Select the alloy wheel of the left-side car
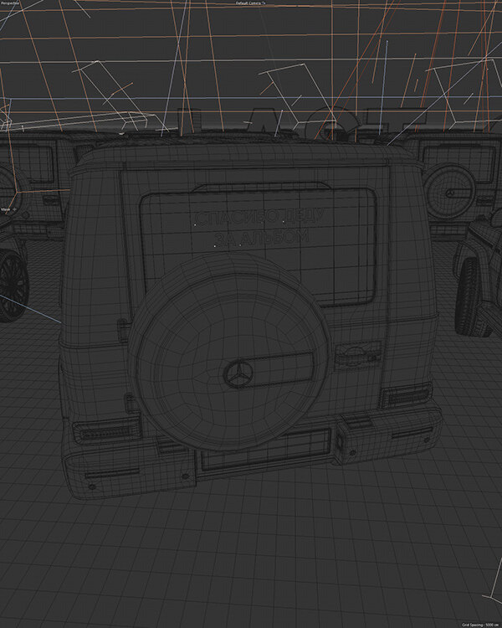Image resolution: width=502 pixels, height=628 pixels. (10, 285)
